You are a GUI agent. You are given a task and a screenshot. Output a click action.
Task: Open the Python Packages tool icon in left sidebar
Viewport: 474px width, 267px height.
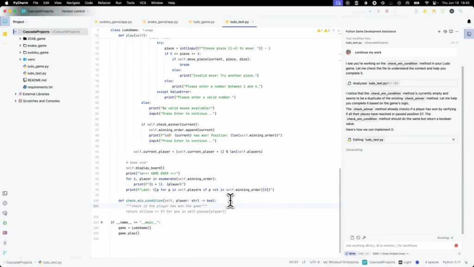[x=5, y=213]
